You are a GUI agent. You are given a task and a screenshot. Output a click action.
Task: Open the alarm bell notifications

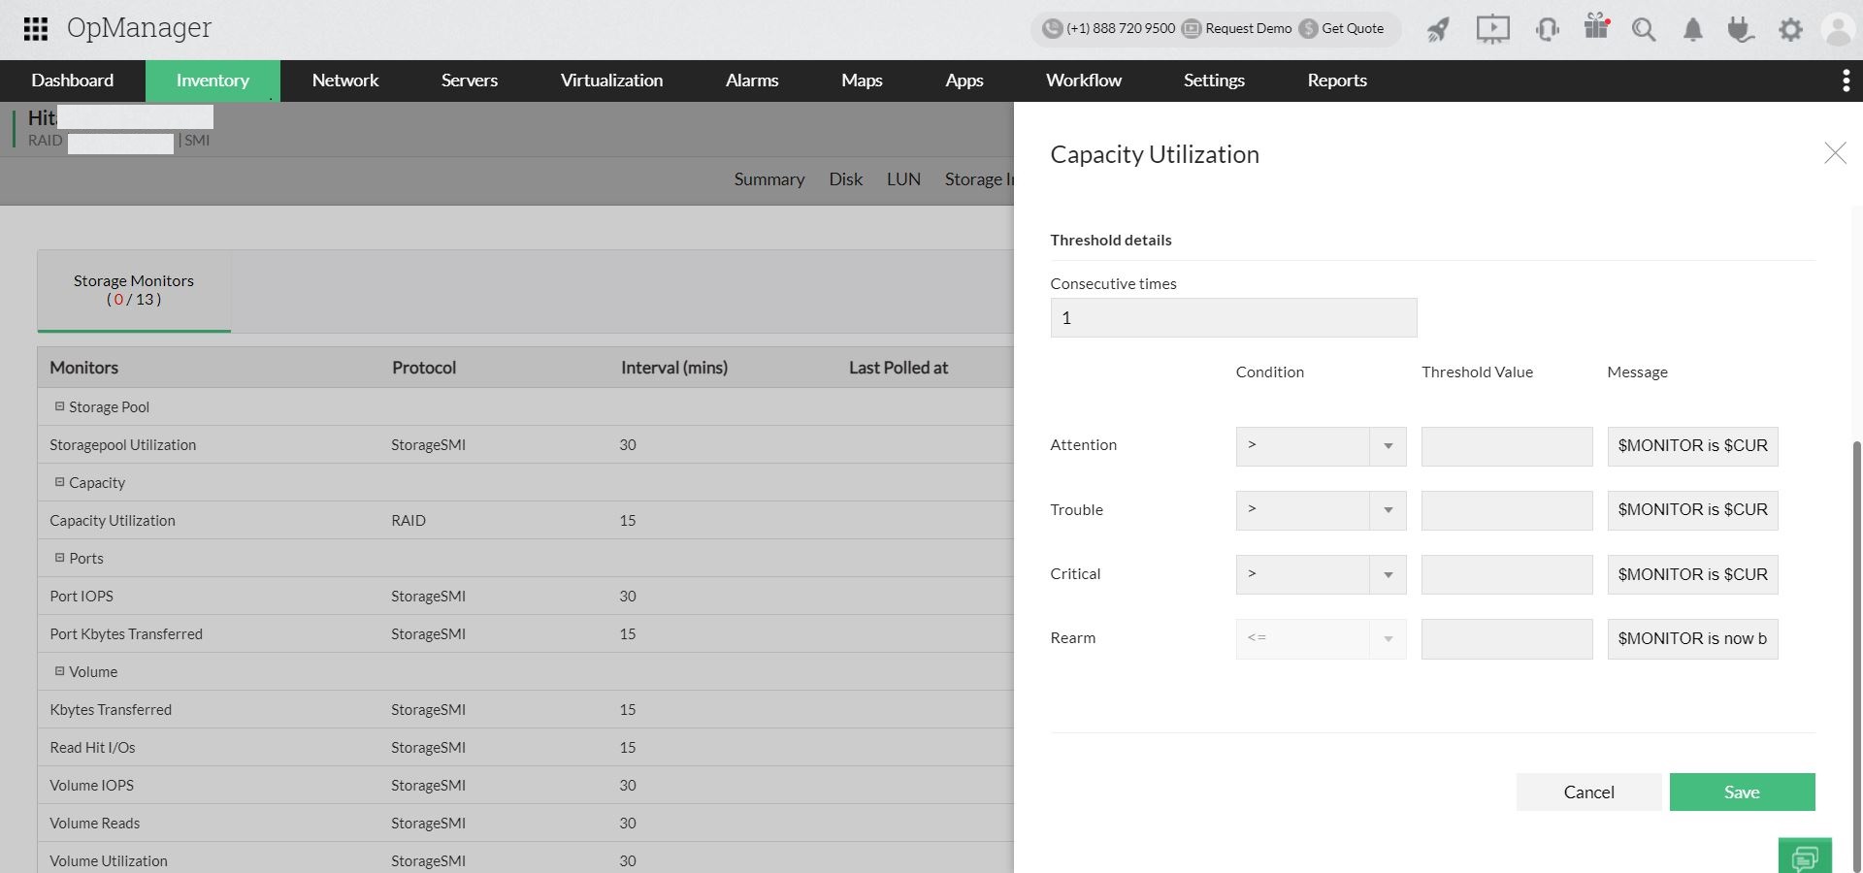(x=1692, y=30)
